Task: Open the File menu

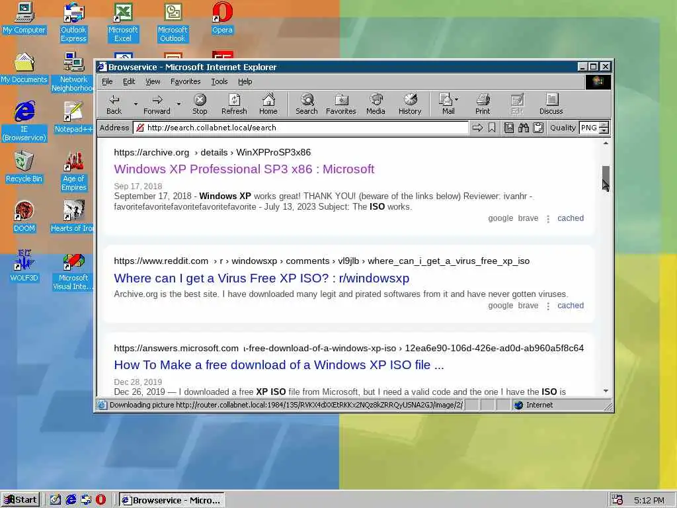Action: click(107, 81)
